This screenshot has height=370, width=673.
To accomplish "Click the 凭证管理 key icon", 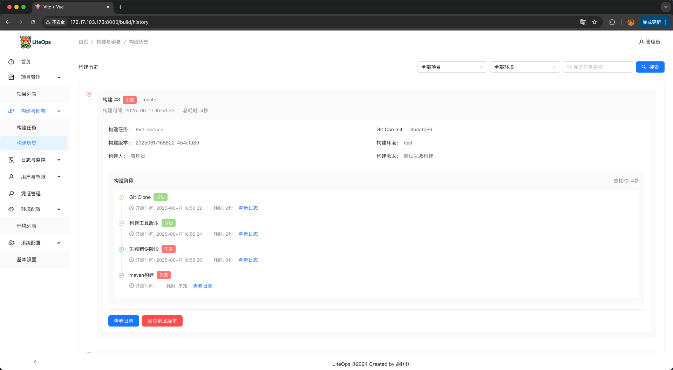I will 11,194.
